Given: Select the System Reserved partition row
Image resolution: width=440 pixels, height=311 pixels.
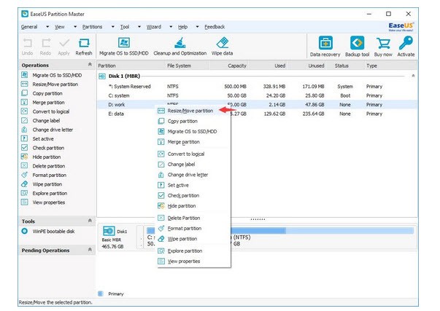Looking at the screenshot, I should (x=257, y=87).
